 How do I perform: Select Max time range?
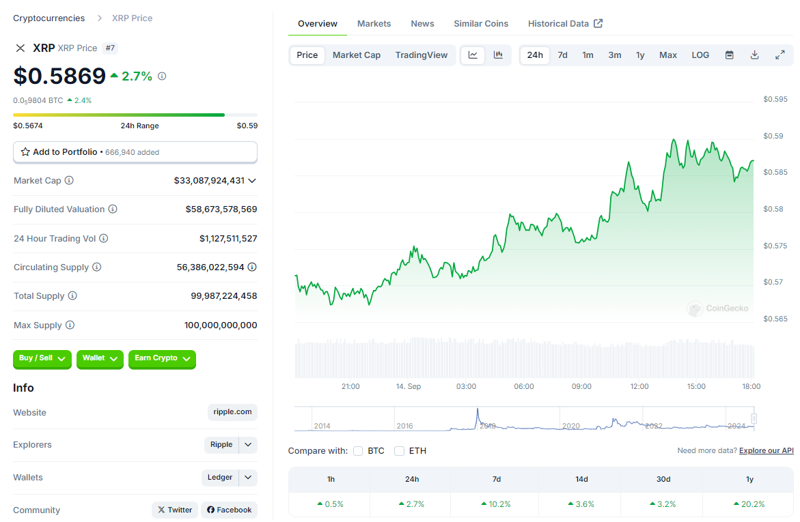coord(668,55)
